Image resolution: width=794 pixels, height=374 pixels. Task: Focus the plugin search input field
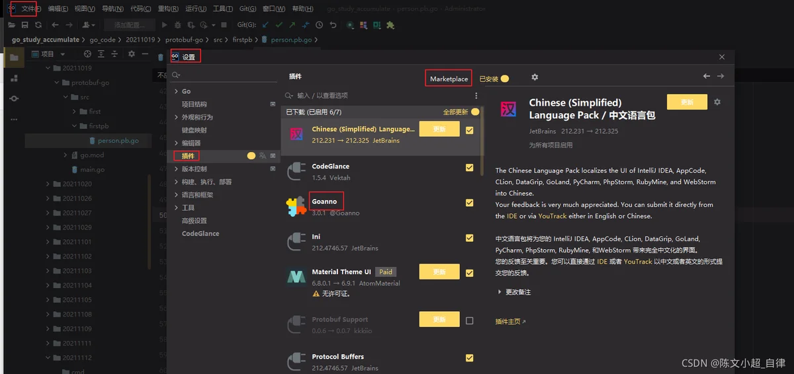pyautogui.click(x=377, y=96)
